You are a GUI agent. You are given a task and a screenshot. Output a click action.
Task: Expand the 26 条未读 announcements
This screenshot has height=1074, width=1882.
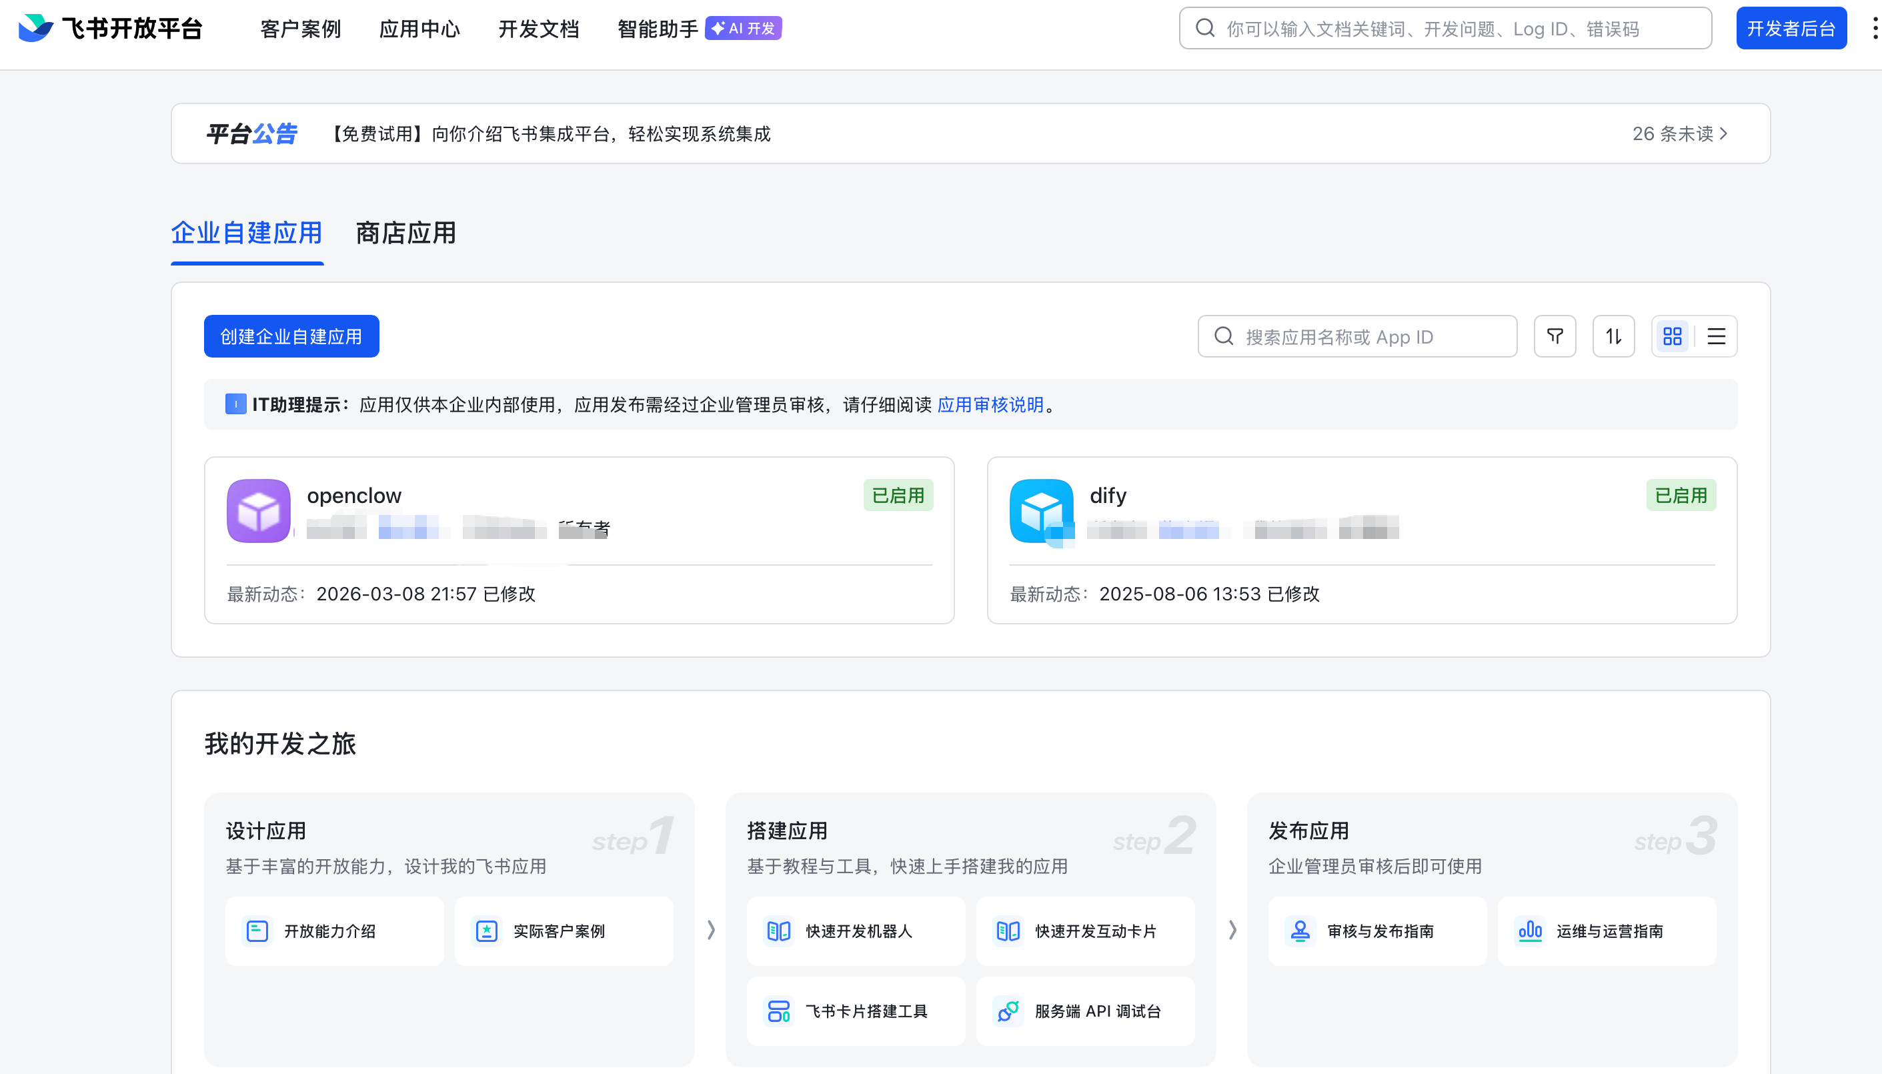1679,133
